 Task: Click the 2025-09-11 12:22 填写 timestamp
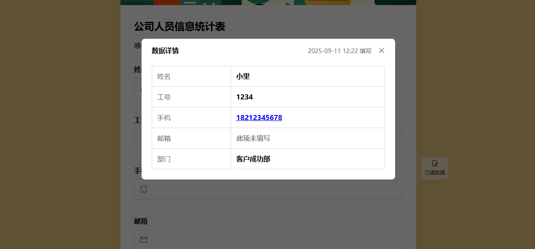point(339,51)
